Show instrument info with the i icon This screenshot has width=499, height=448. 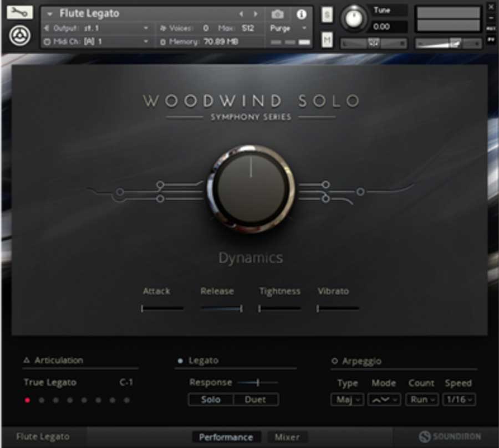(302, 14)
